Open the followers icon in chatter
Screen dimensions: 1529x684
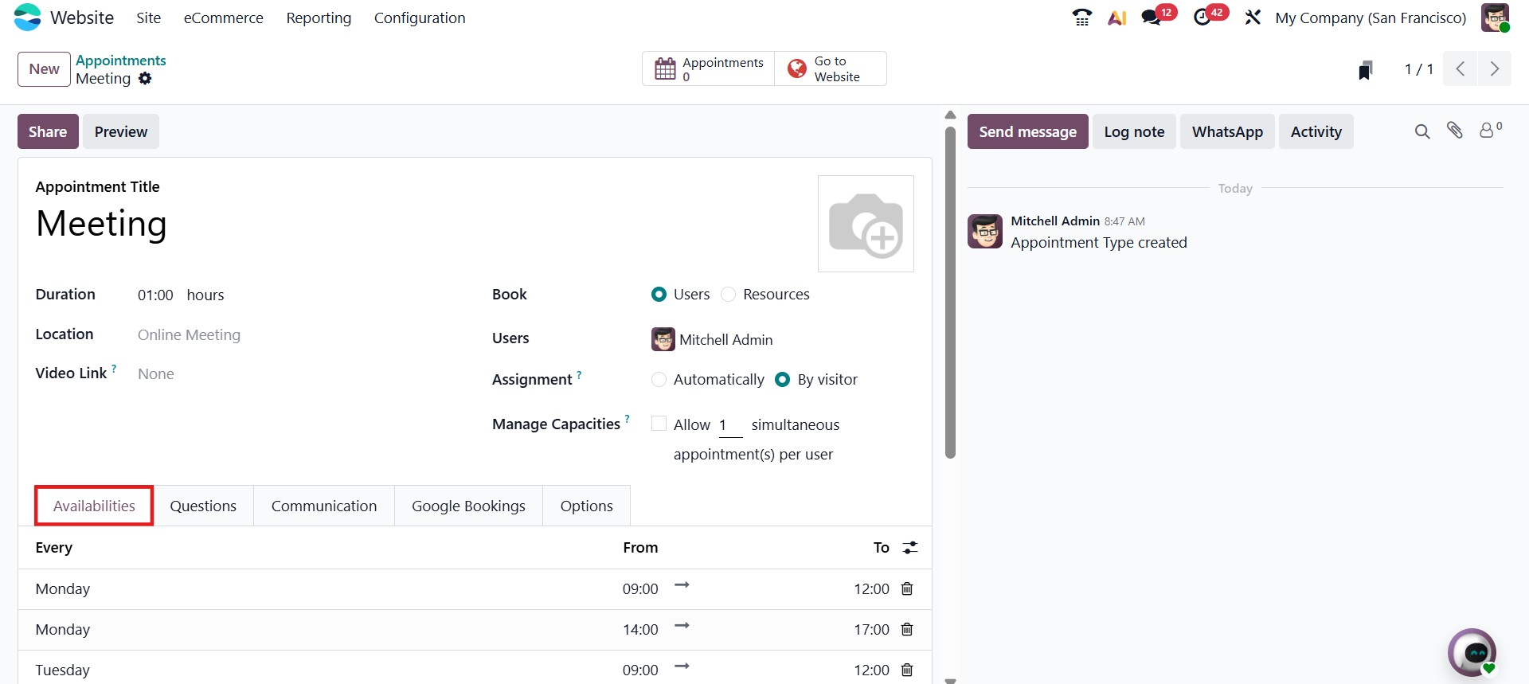click(x=1487, y=131)
